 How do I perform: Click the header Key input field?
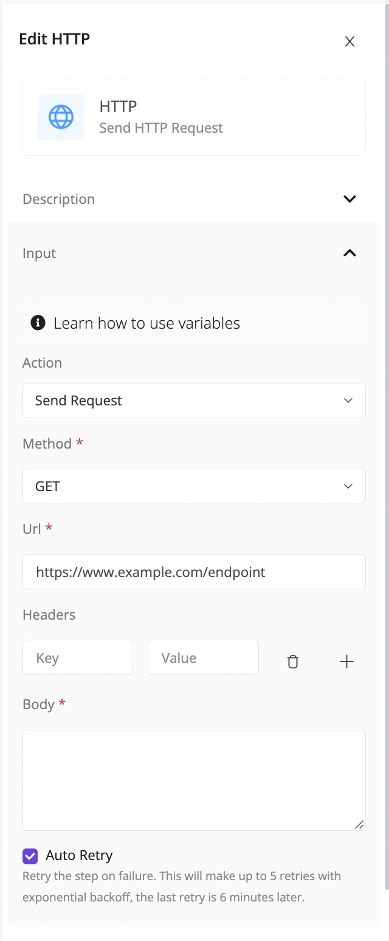[x=78, y=657]
